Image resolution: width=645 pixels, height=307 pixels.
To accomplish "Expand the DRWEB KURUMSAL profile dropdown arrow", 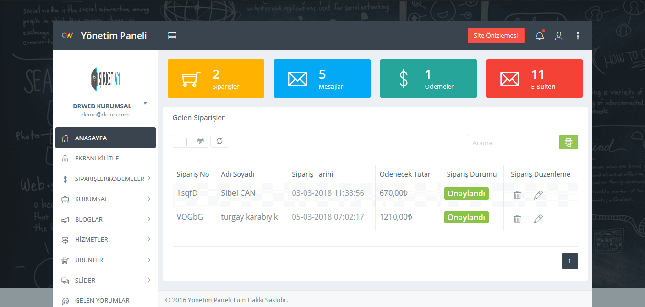I will [x=145, y=103].
